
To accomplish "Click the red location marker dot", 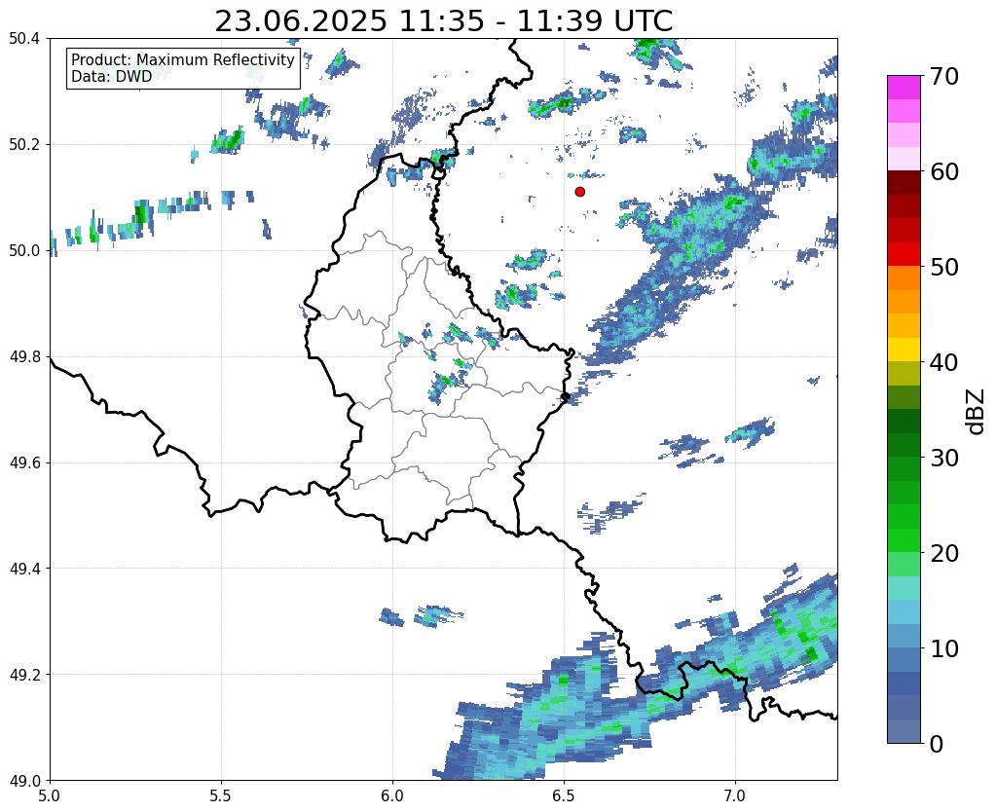I will pos(580,192).
